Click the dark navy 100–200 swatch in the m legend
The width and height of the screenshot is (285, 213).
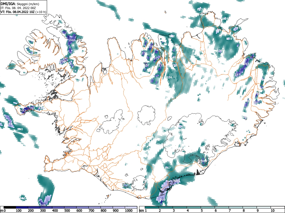(22, 207)
